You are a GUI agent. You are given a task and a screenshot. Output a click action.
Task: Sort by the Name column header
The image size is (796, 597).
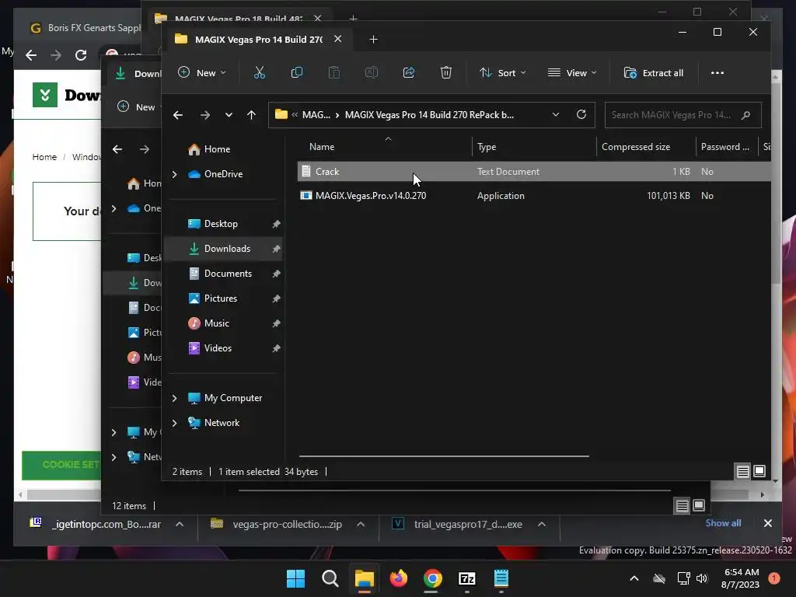click(x=322, y=147)
